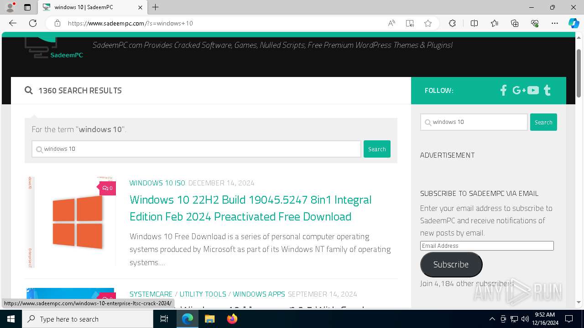Open the Extensions puzzle icon
This screenshot has width=584, height=328.
[x=452, y=23]
